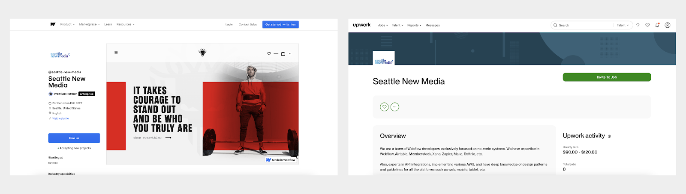The width and height of the screenshot is (686, 194).
Task: Click the Seattle New Media title on Upwork
Action: pyautogui.click(x=409, y=81)
